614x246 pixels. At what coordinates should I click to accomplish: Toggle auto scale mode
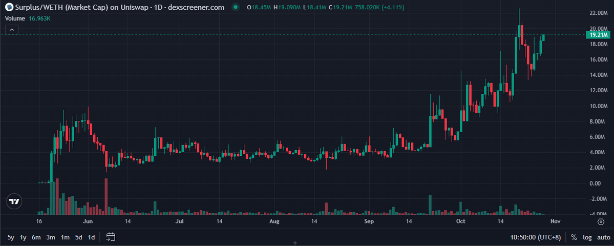click(603, 237)
